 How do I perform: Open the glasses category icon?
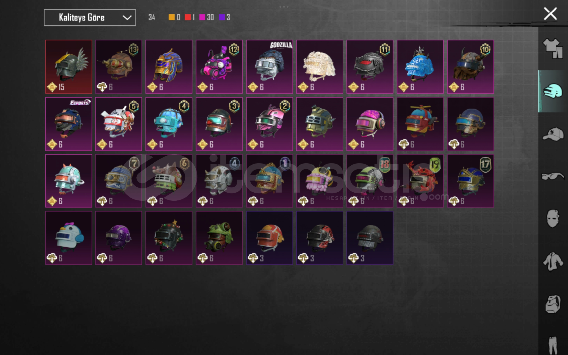point(553,177)
